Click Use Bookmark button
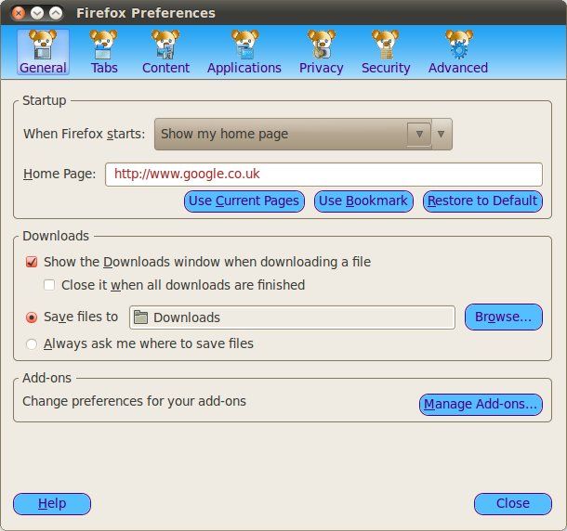 pyautogui.click(x=363, y=201)
